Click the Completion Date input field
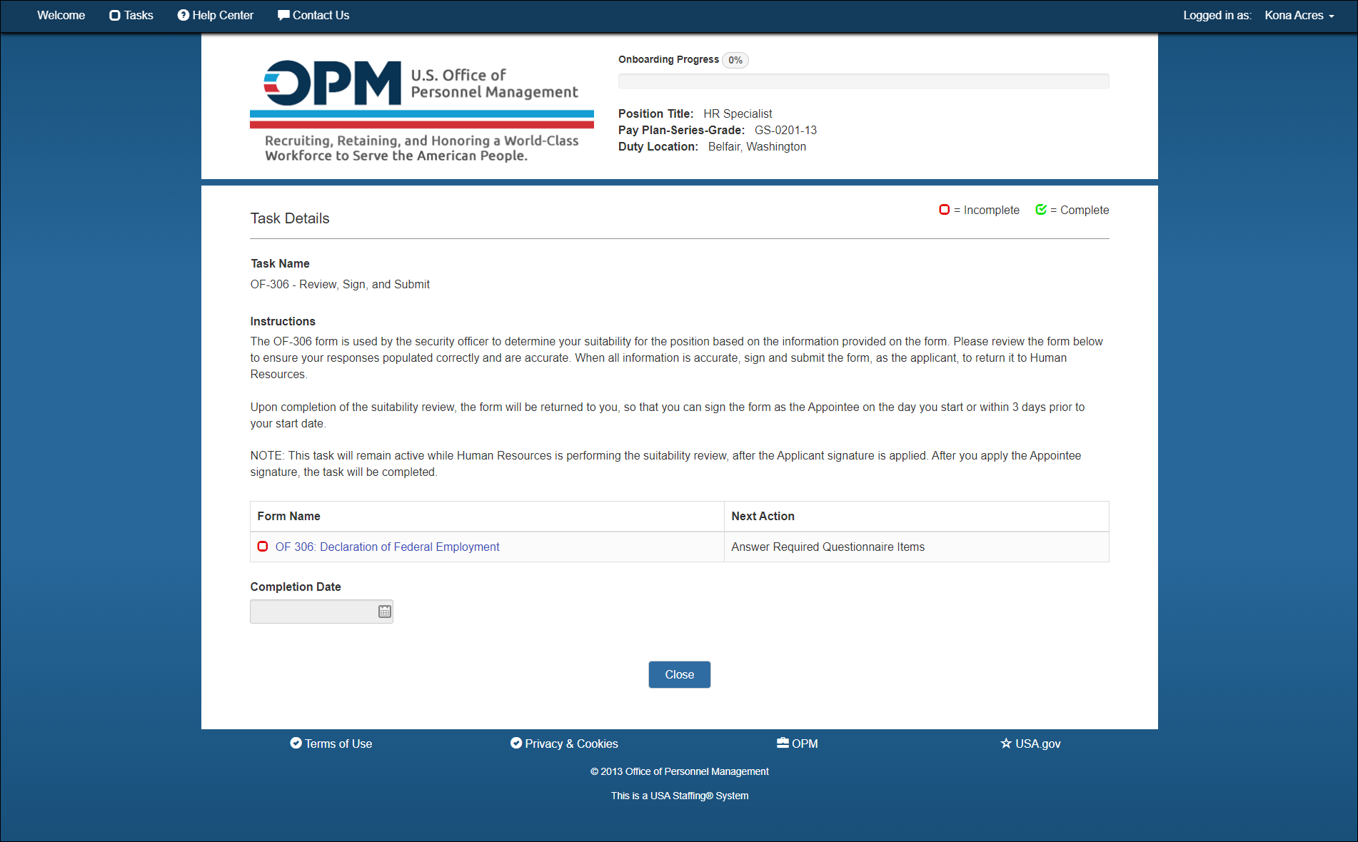Screen dimensions: 1358x842 tap(321, 612)
